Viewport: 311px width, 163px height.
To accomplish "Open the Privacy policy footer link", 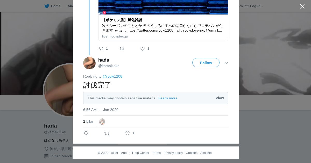I will click(x=173, y=153).
